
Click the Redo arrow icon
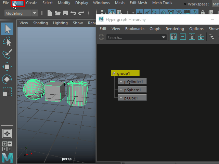point(81,13)
